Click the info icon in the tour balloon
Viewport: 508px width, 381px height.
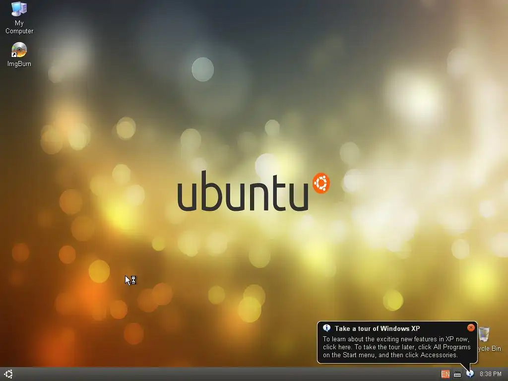coord(326,328)
